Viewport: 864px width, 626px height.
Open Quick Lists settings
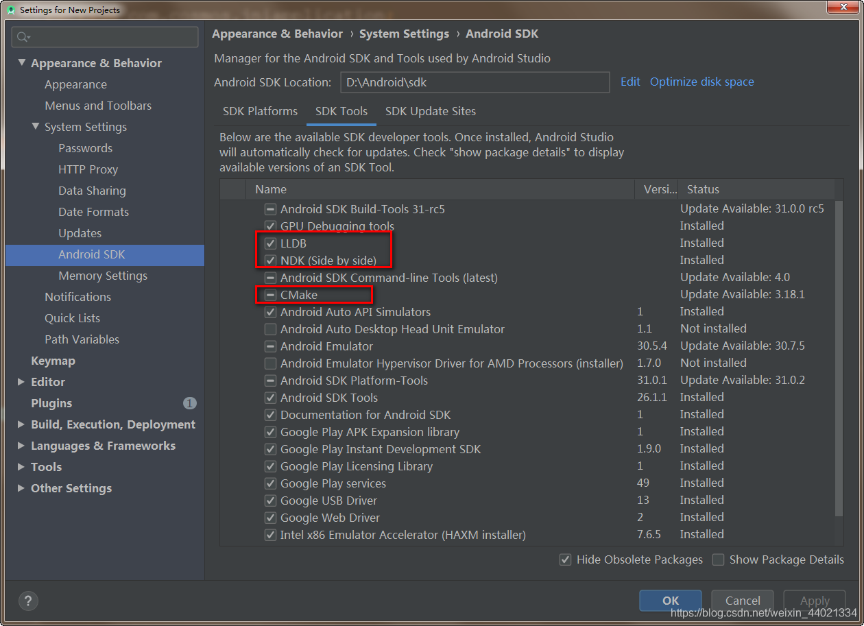point(72,318)
